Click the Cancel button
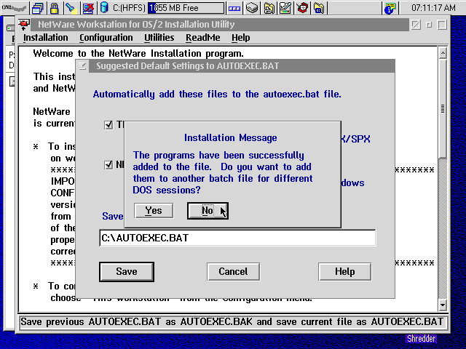The width and height of the screenshot is (466, 349). coord(233,271)
